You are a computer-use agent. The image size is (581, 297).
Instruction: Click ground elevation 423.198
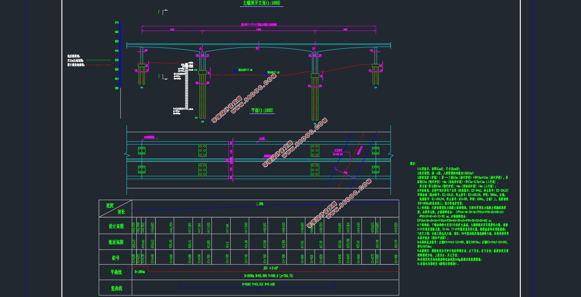click(x=348, y=243)
